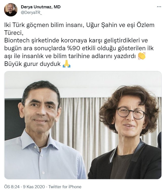
Task: Click the curtain background in the photo
Action: (x=78, y=117)
